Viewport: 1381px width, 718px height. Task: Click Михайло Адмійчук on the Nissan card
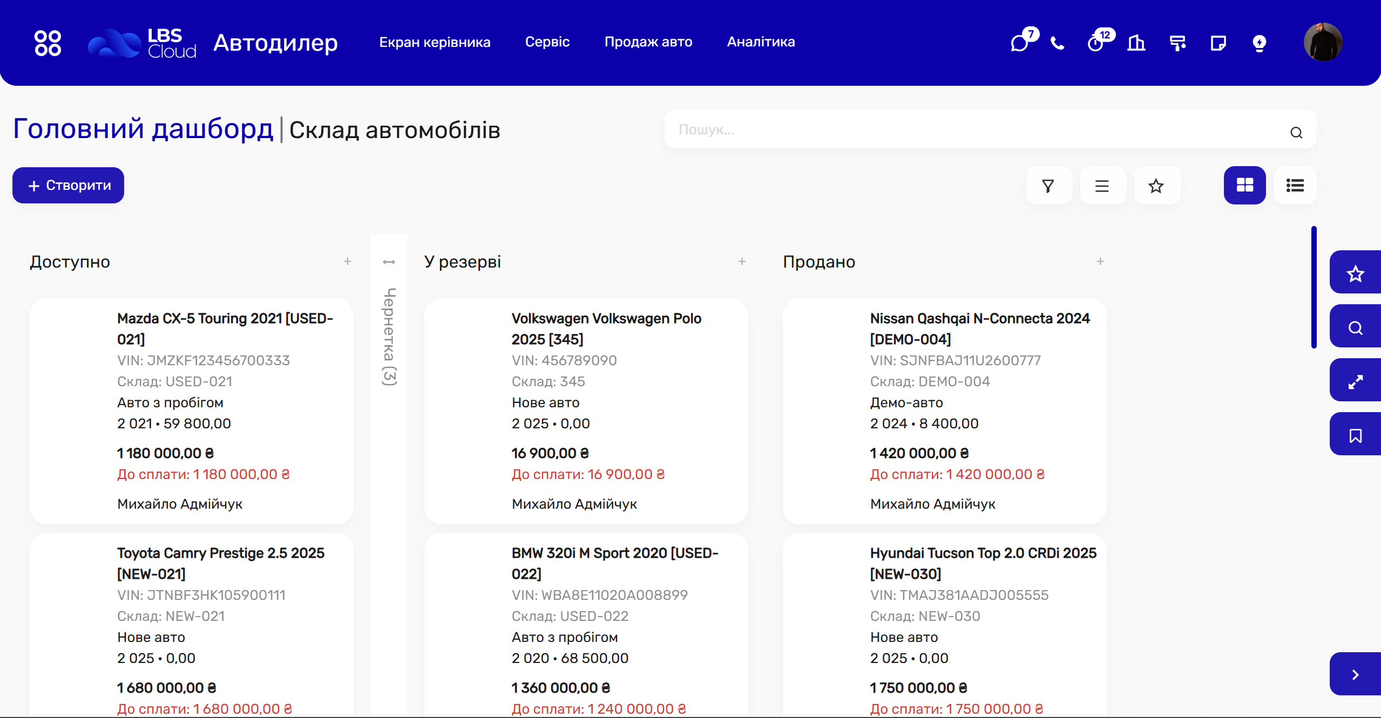[933, 504]
